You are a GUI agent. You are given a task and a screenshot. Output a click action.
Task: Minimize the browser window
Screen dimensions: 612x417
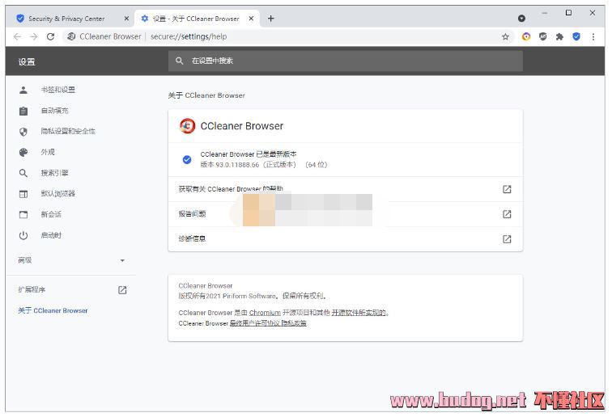[x=545, y=13]
